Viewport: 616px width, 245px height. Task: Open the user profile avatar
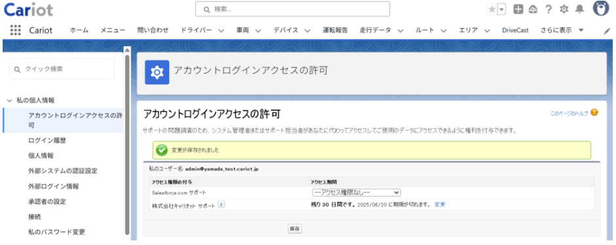coord(601,8)
